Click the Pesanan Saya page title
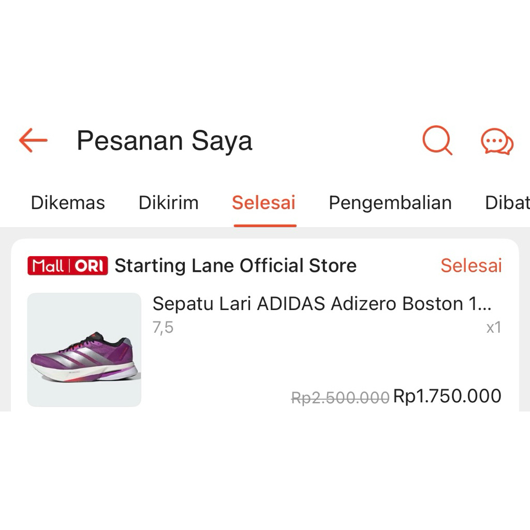Screen dimensions: 530x530 tap(164, 140)
